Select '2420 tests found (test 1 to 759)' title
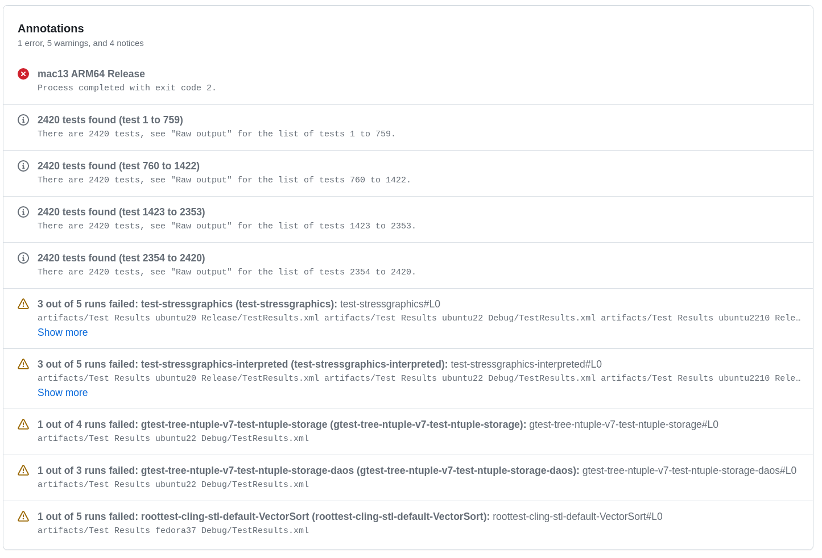Screen dimensions: 822x558 [x=110, y=120]
